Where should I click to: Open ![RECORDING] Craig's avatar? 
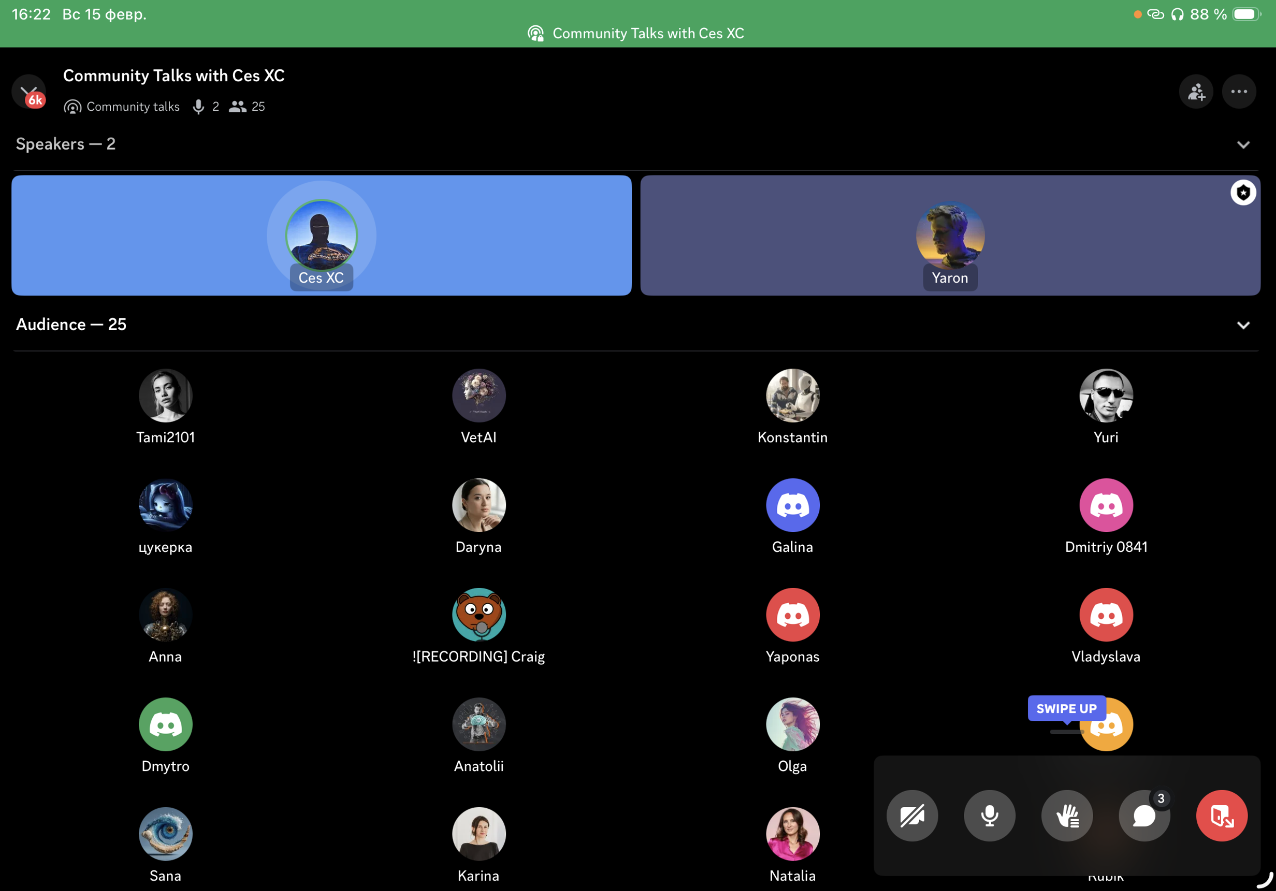(x=478, y=614)
